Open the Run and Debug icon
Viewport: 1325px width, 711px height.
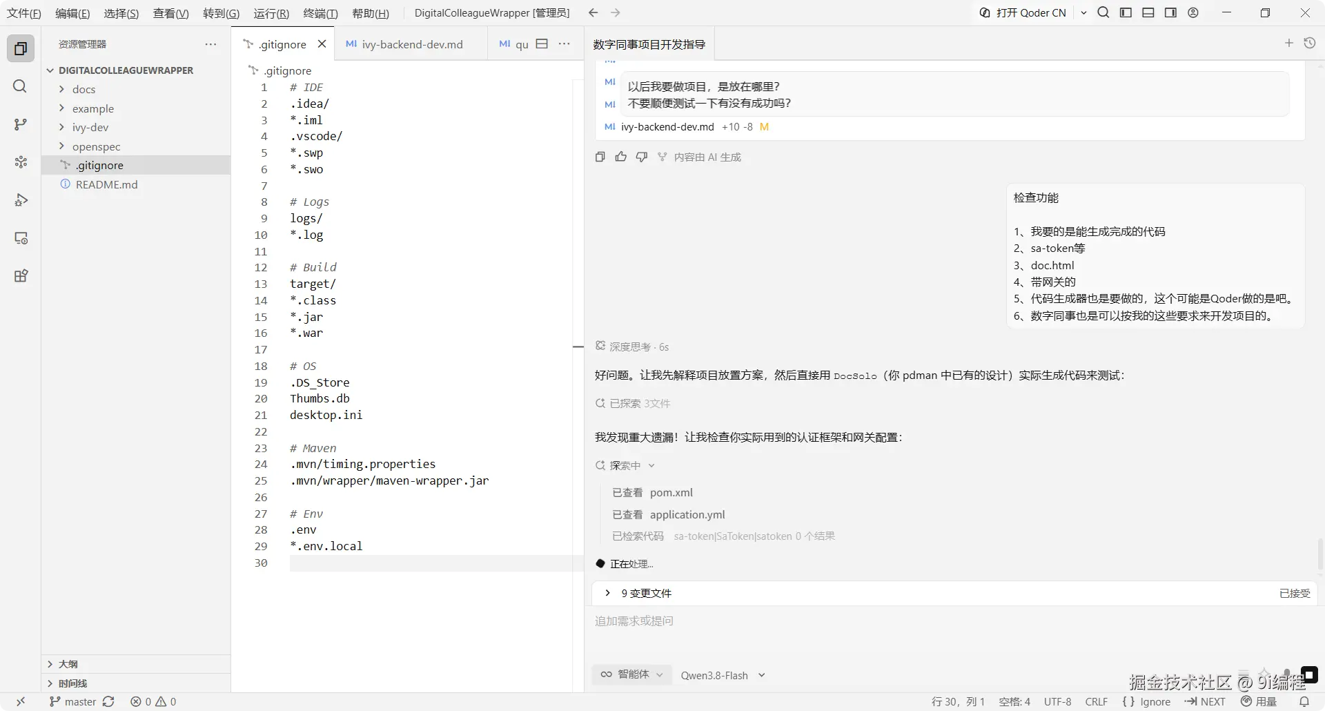(x=21, y=200)
